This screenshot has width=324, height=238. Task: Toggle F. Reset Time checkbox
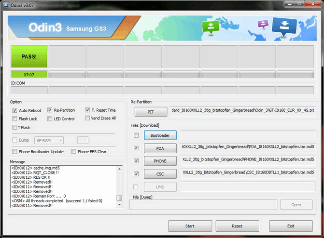coord(87,110)
